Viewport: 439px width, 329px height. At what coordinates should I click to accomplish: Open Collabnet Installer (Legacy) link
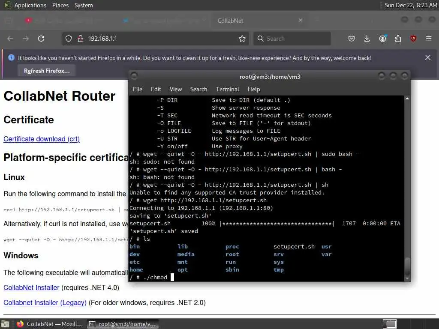click(x=45, y=303)
